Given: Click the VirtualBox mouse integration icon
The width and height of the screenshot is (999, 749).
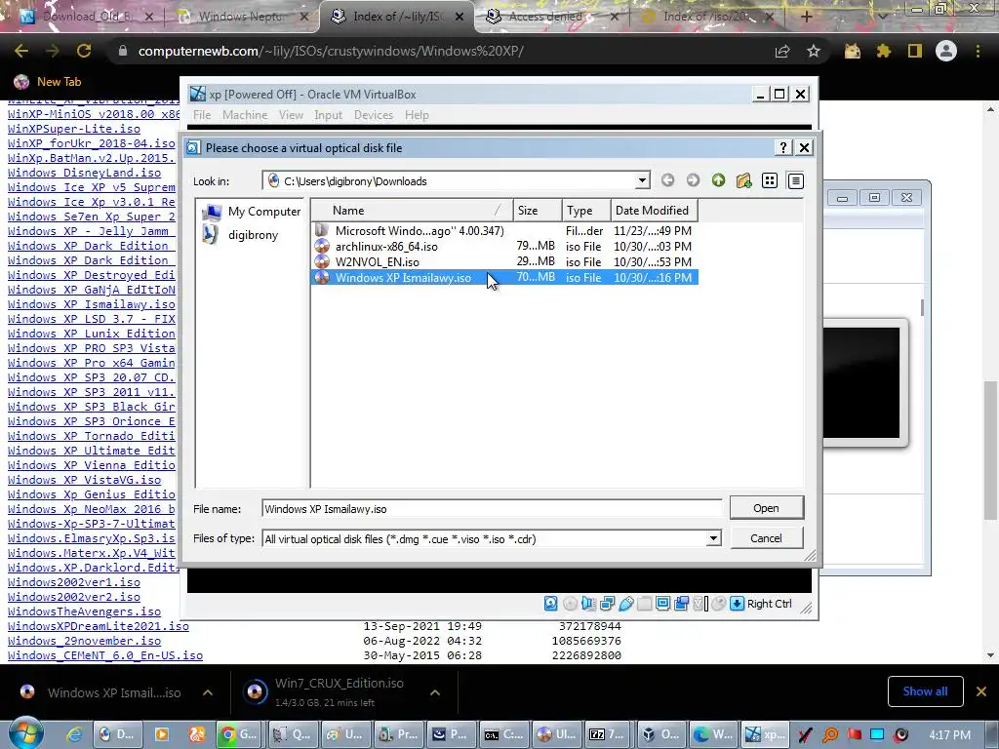Looking at the screenshot, I should coord(718,603).
